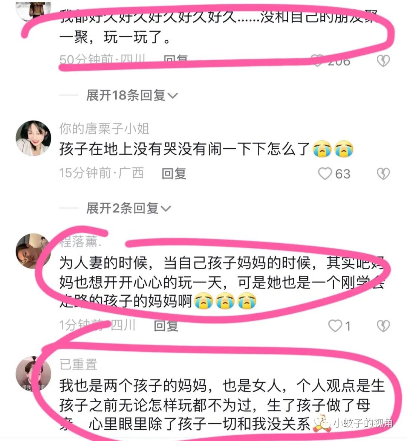Reply to the 15分钟前 广西 comment

[174, 173]
